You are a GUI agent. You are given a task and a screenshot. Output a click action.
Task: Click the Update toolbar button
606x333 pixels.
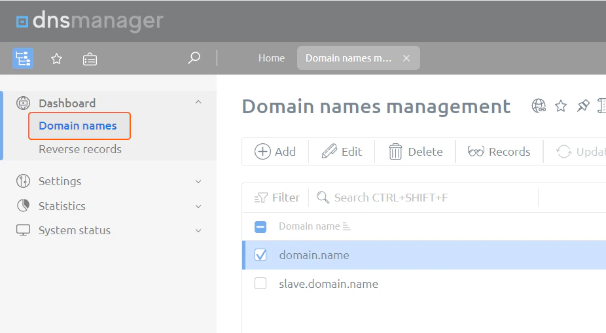(x=581, y=151)
